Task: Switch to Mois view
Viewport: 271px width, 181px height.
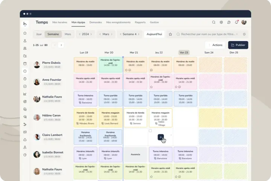Action: click(x=68, y=34)
